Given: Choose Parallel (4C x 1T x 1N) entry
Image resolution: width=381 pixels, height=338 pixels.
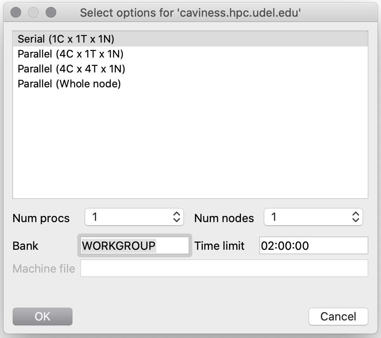Looking at the screenshot, I should point(70,54).
